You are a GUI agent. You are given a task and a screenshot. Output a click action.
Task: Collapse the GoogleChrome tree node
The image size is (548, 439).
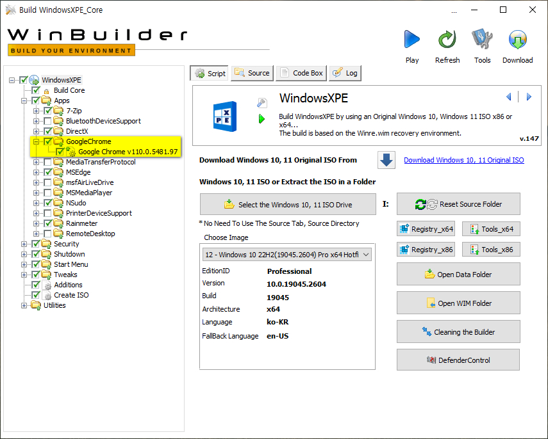pos(36,141)
